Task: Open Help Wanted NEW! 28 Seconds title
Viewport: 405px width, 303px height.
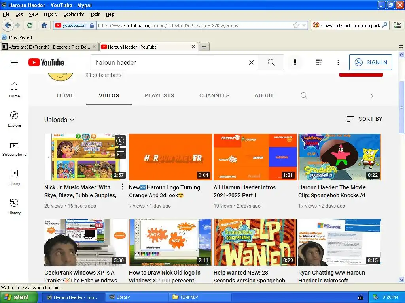Action: [x=249, y=277]
